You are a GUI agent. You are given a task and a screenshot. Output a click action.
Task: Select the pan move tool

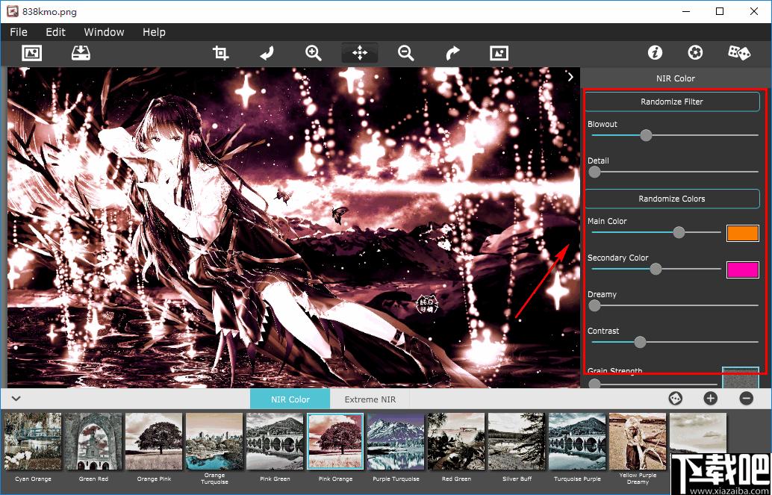(x=360, y=53)
